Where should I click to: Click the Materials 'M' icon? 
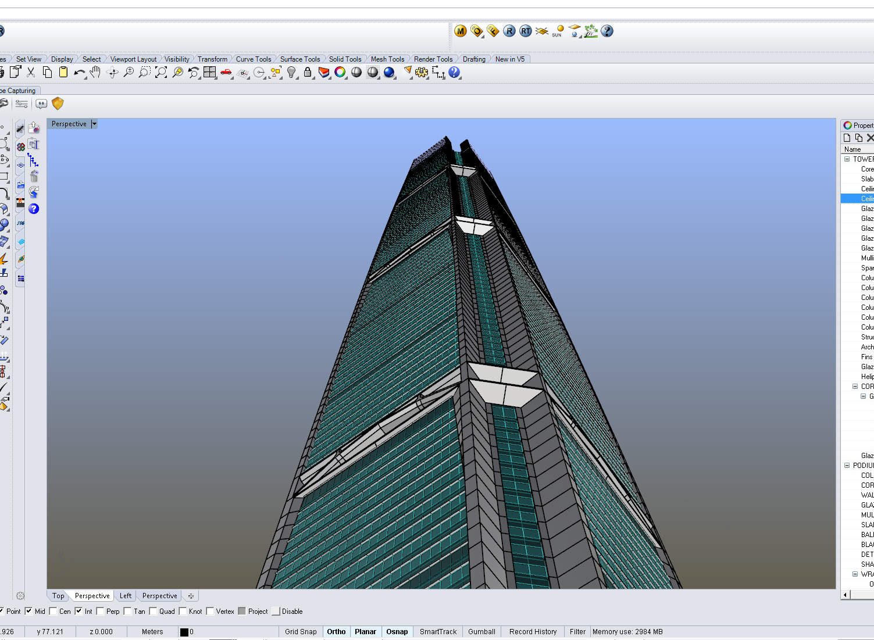tap(461, 31)
